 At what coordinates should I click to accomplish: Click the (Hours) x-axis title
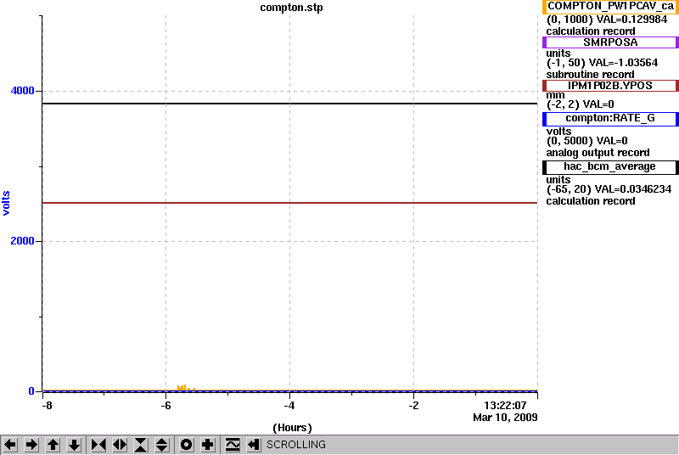[x=292, y=428]
